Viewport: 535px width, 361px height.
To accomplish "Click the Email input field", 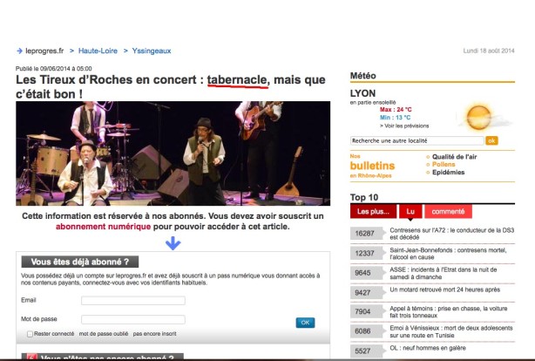I will (132, 301).
